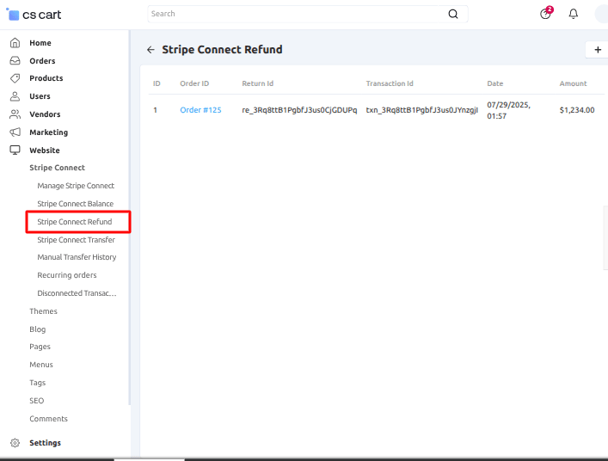The image size is (608, 461).
Task: Open Tags under Website
Action: 38,383
